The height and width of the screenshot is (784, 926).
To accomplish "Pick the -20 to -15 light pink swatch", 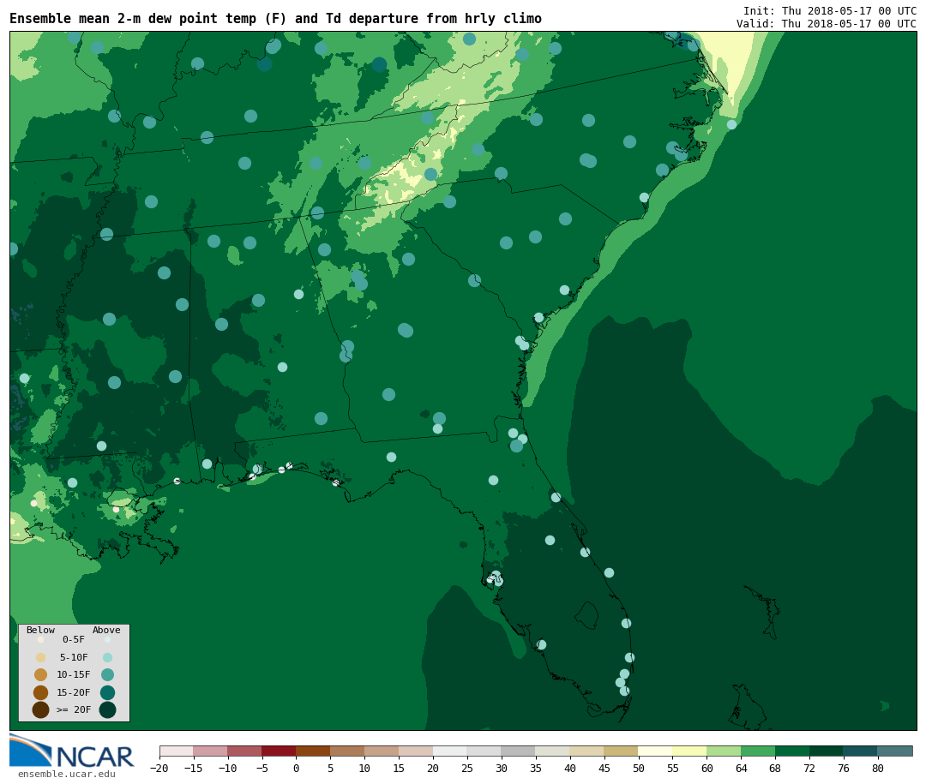I will point(177,751).
